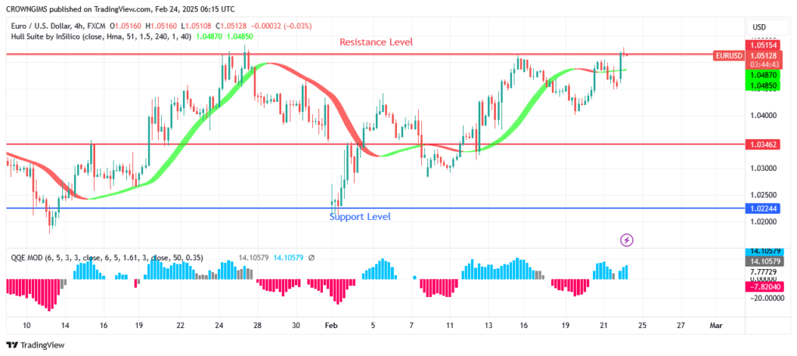
Task: Click the purple lightning event icon
Action: (x=627, y=239)
